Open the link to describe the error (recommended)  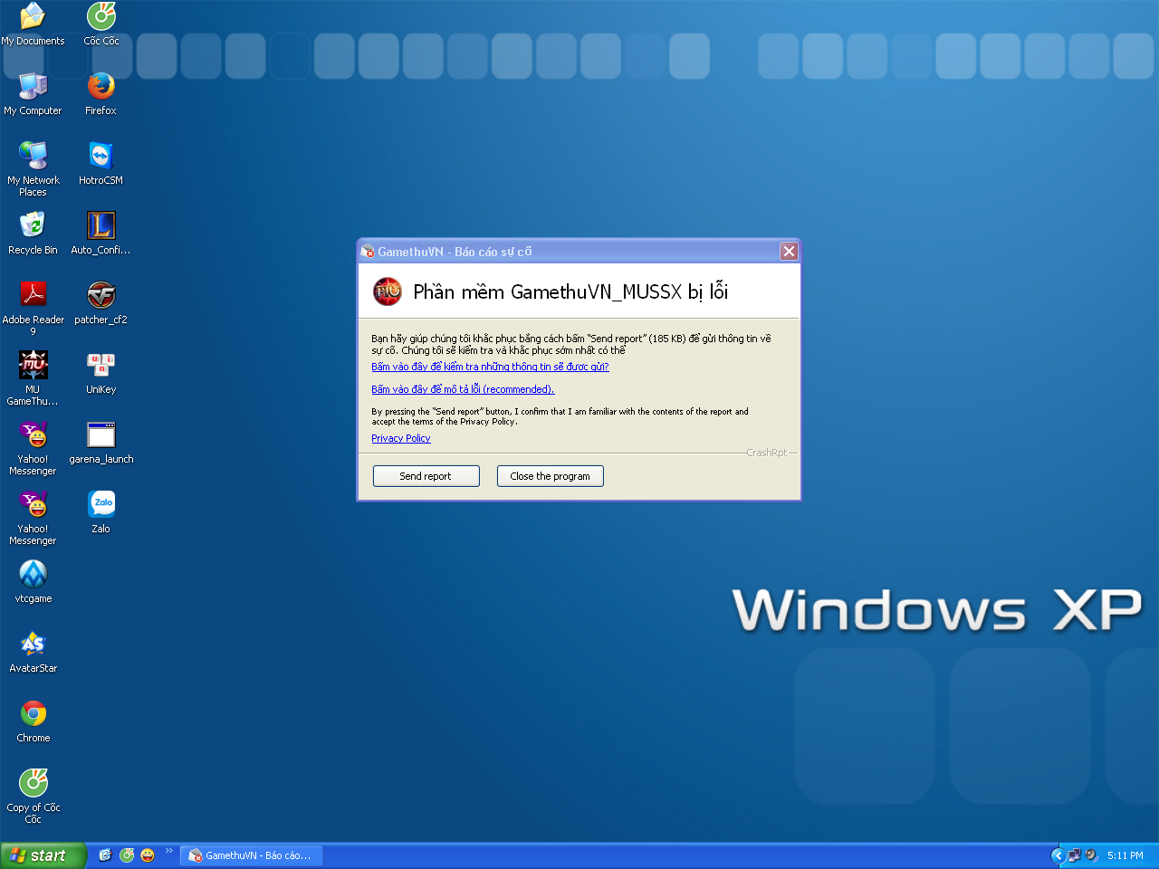point(463,389)
